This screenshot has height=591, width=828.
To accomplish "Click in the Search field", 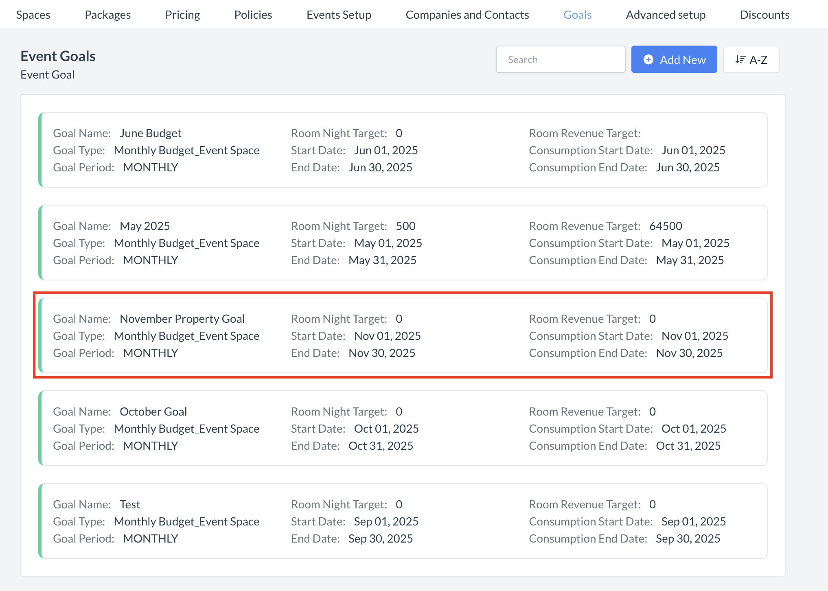I will 560,59.
